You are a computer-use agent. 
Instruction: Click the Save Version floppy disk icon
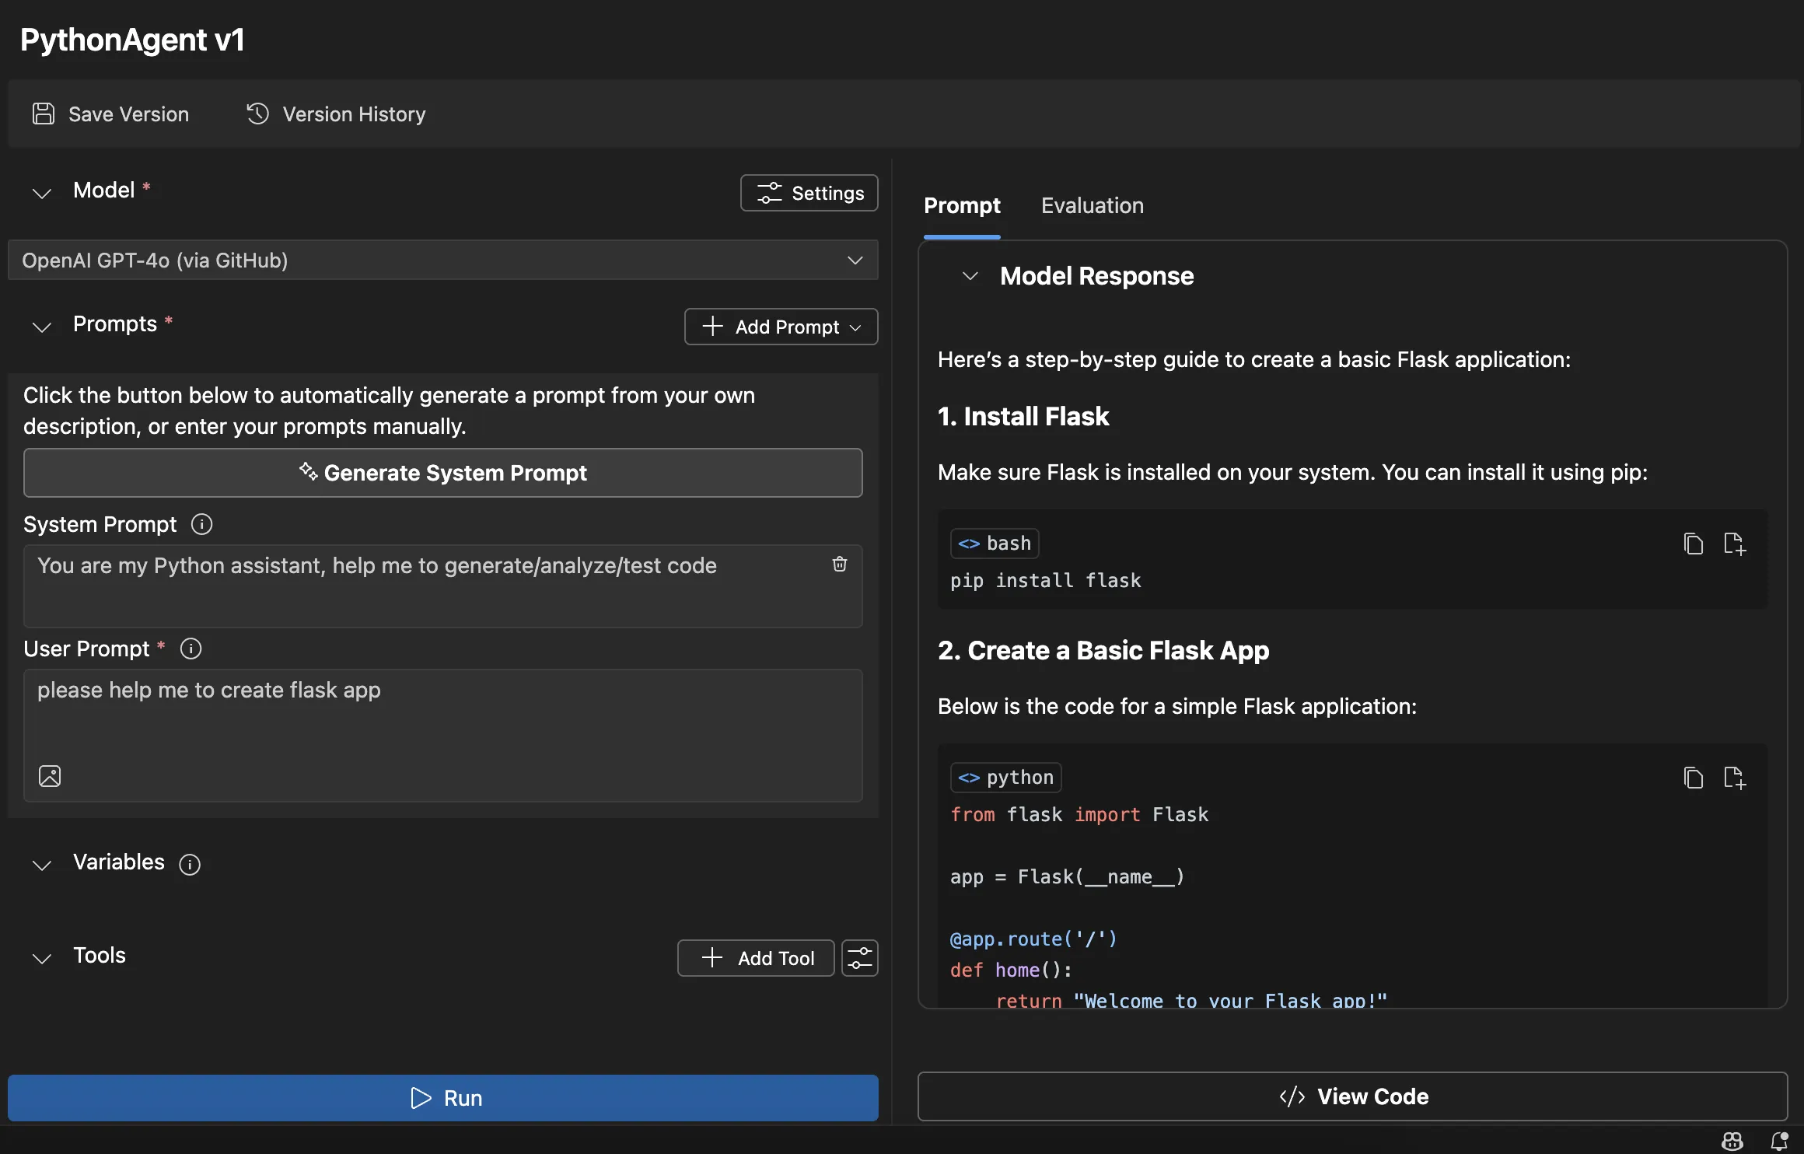[44, 114]
